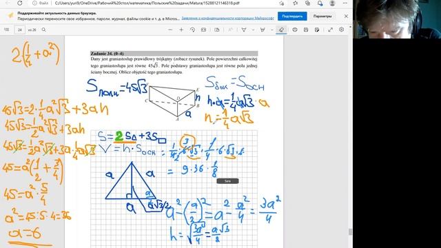The image size is (441, 248).
Task: Open the page view options
Action: point(217,30)
